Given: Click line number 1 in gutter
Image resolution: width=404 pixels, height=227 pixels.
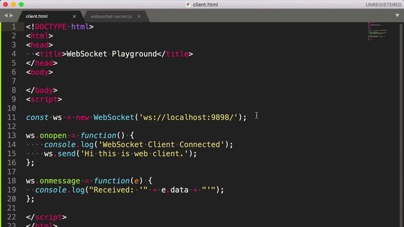Looking at the screenshot, I should tap(14, 26).
